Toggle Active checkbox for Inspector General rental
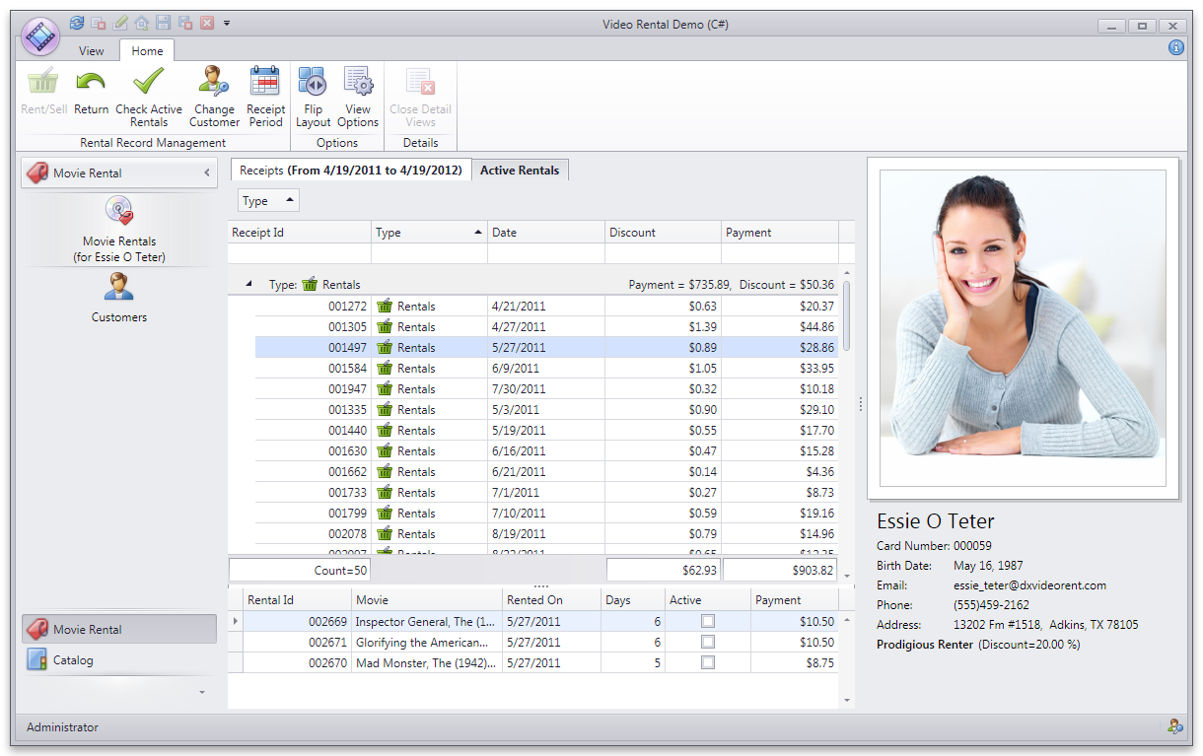The image size is (1203, 756). click(x=707, y=622)
